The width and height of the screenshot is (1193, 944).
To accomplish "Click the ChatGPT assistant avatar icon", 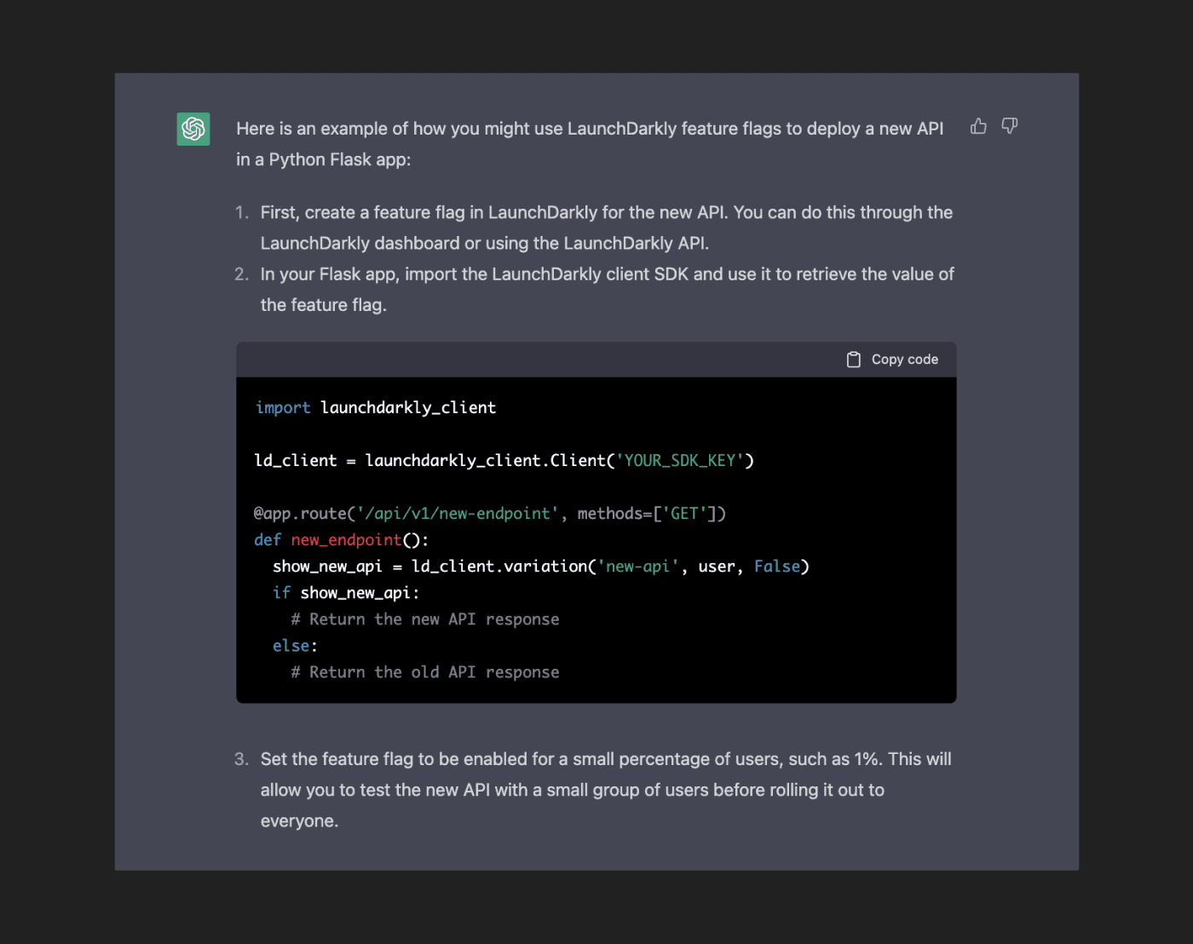I will pos(193,129).
